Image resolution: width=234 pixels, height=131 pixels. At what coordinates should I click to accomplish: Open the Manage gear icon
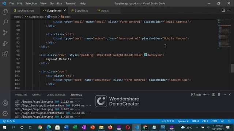coord(5,114)
